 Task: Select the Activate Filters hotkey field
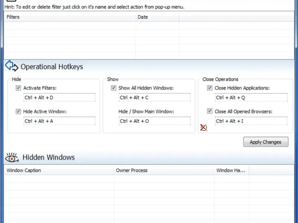(x=59, y=97)
